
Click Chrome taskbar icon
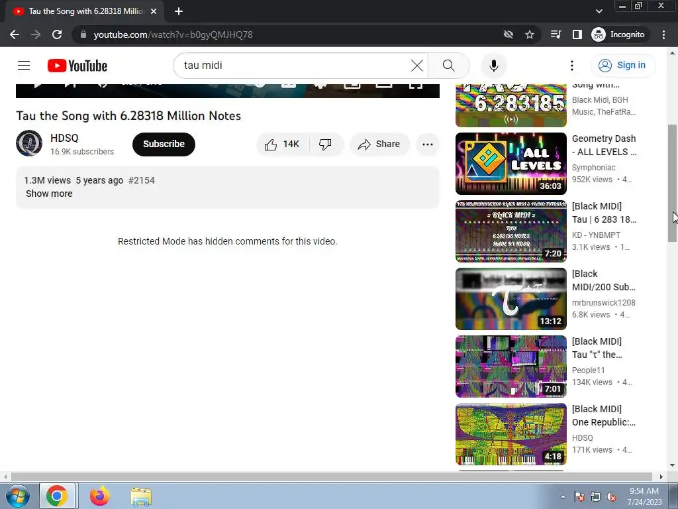pyautogui.click(x=57, y=496)
